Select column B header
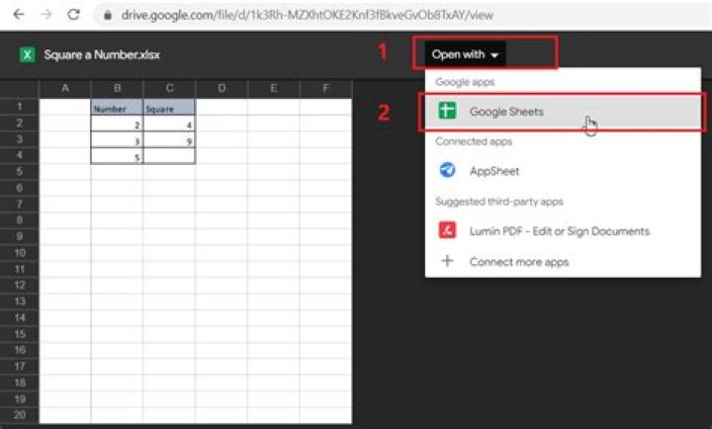 117,88
